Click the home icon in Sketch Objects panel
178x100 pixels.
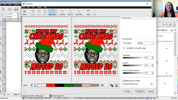coord(172,30)
